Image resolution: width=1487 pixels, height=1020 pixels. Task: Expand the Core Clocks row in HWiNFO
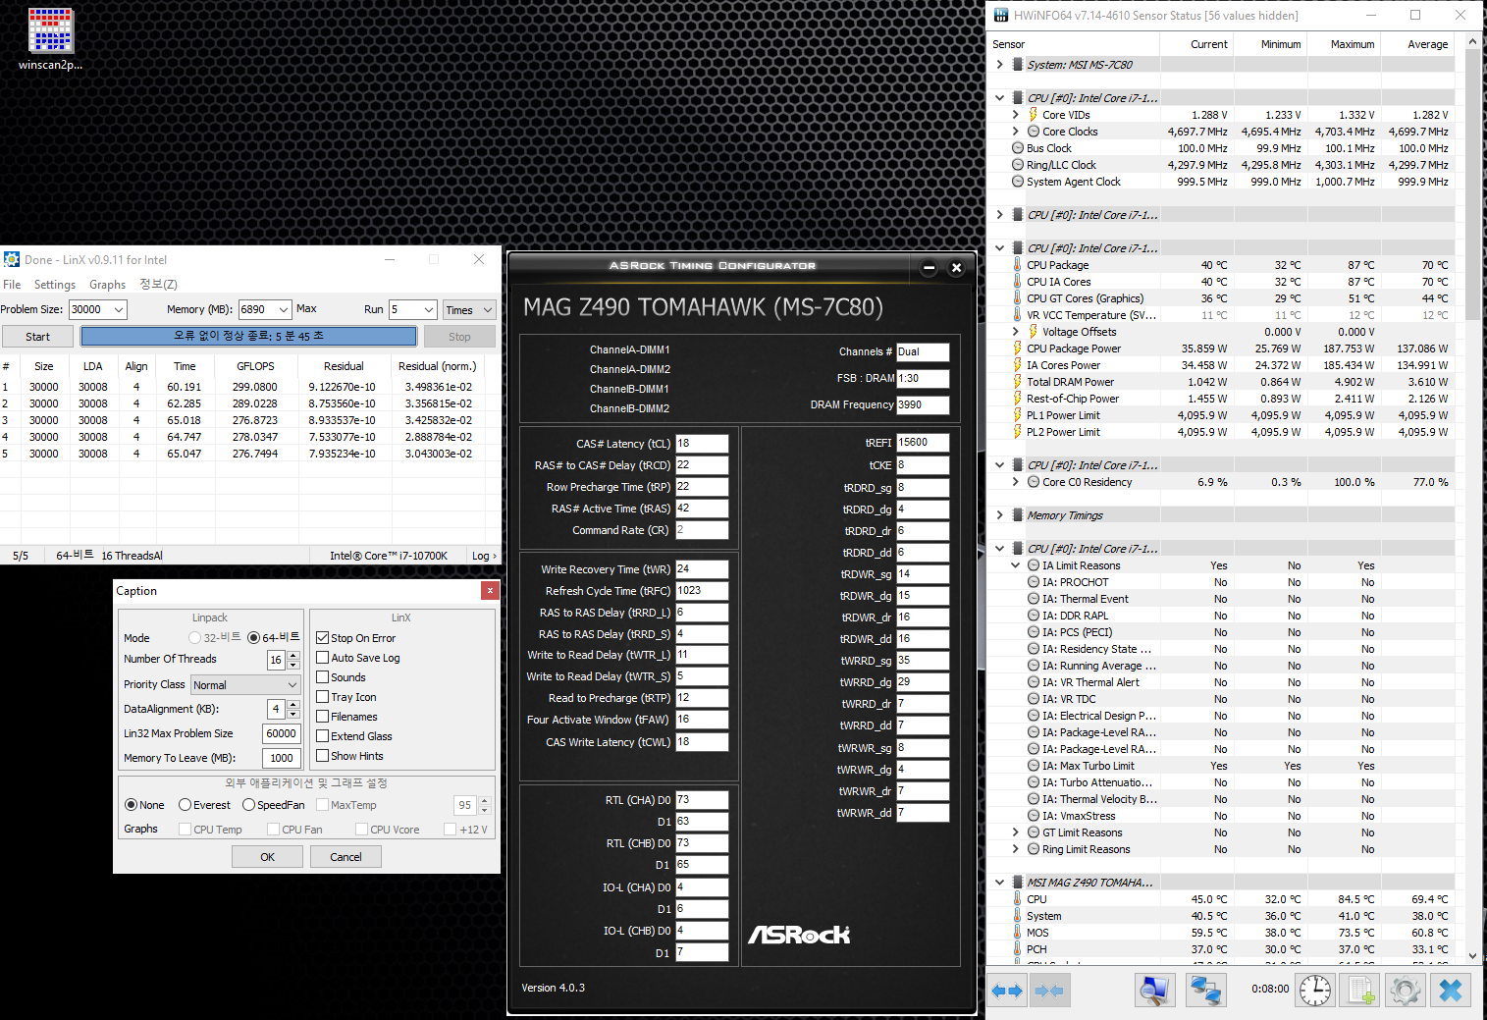pos(1016,132)
